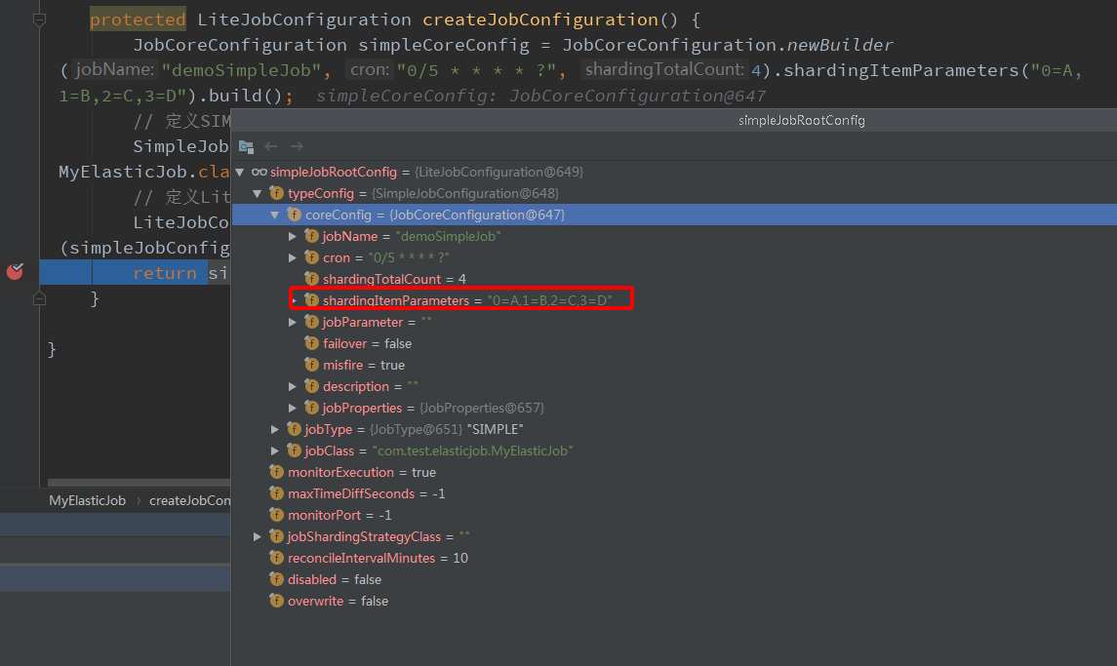
Task: Select the maxTimeDiffSeconds = -1 row
Action: coord(674,492)
